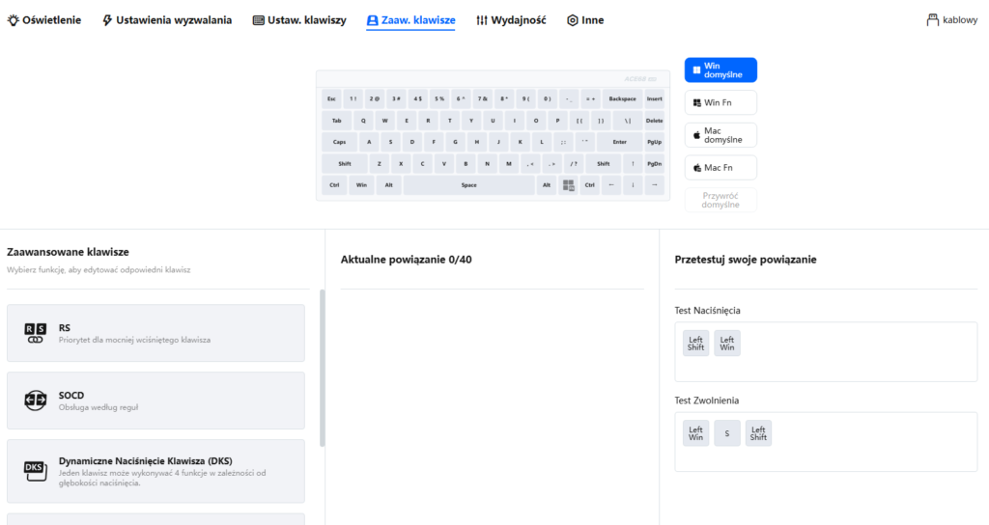Select the M key on keyboard
Image resolution: width=989 pixels, height=525 pixels.
point(508,164)
